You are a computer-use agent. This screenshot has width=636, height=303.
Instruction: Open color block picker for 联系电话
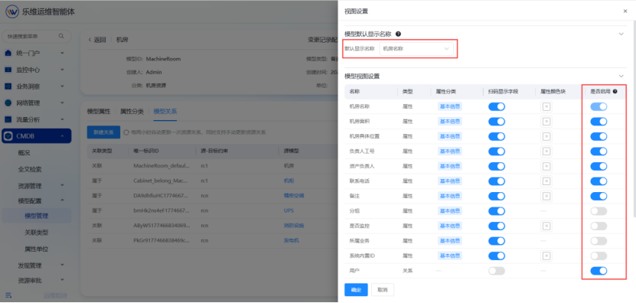546,181
